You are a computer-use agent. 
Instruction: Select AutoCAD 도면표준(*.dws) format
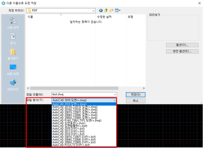[x=84, y=123]
